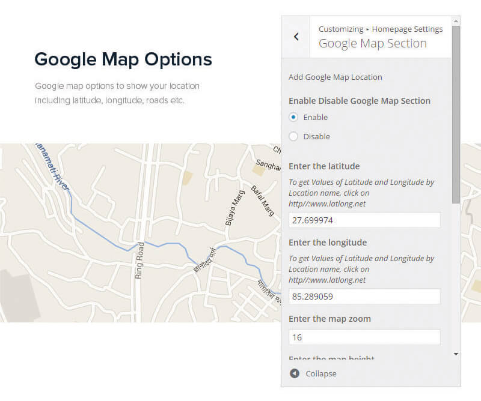The height and width of the screenshot is (401, 481).
Task: Click the Enable label text
Action: pyautogui.click(x=315, y=117)
